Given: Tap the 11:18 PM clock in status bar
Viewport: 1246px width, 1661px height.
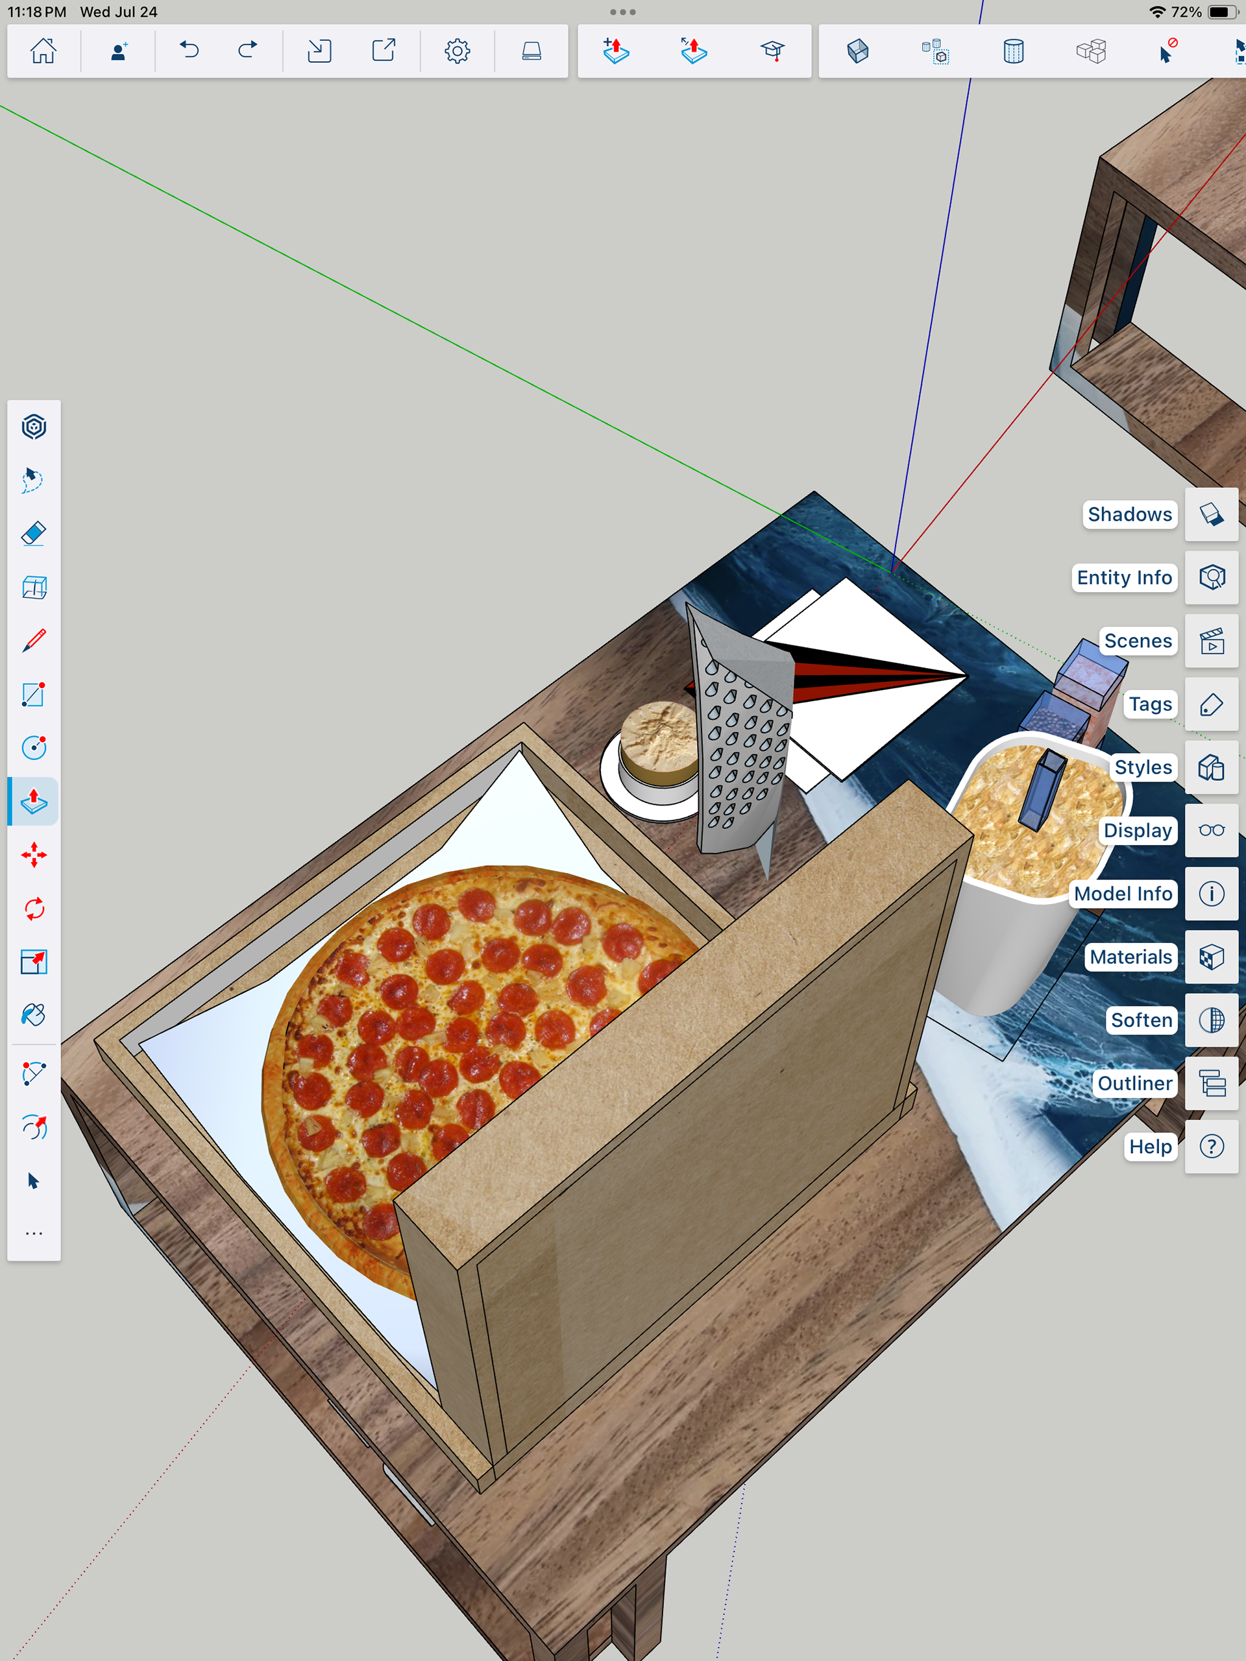Looking at the screenshot, I should [x=37, y=12].
